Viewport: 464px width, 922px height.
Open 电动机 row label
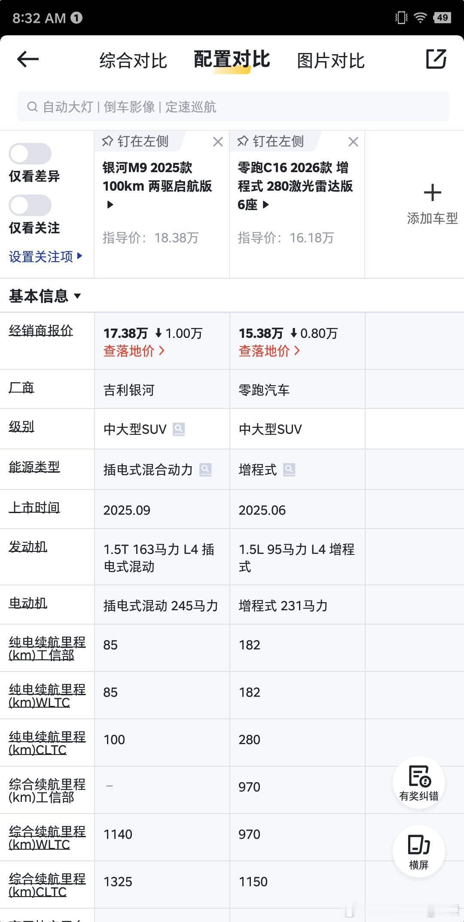pos(28,603)
